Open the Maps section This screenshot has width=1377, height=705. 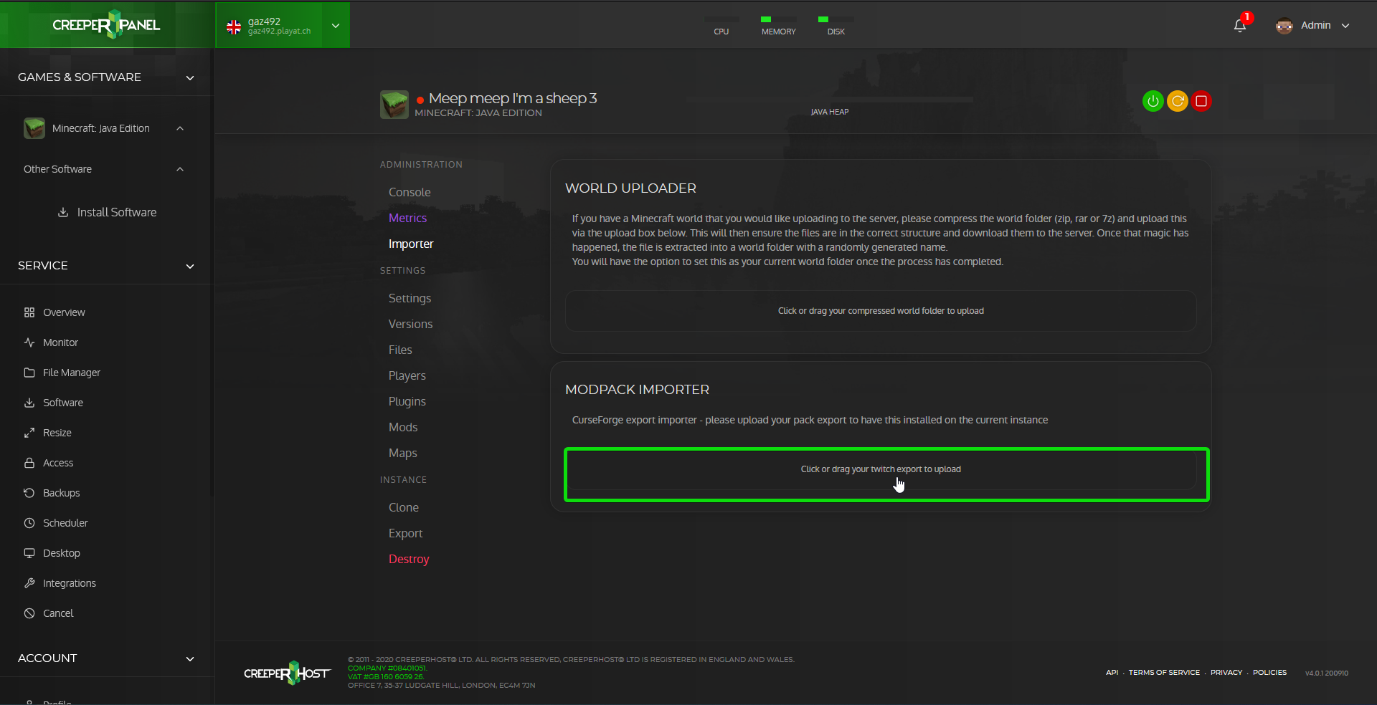402,453
